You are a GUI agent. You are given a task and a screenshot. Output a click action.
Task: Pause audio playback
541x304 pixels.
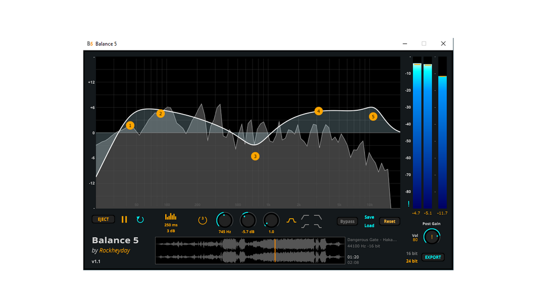pos(124,220)
